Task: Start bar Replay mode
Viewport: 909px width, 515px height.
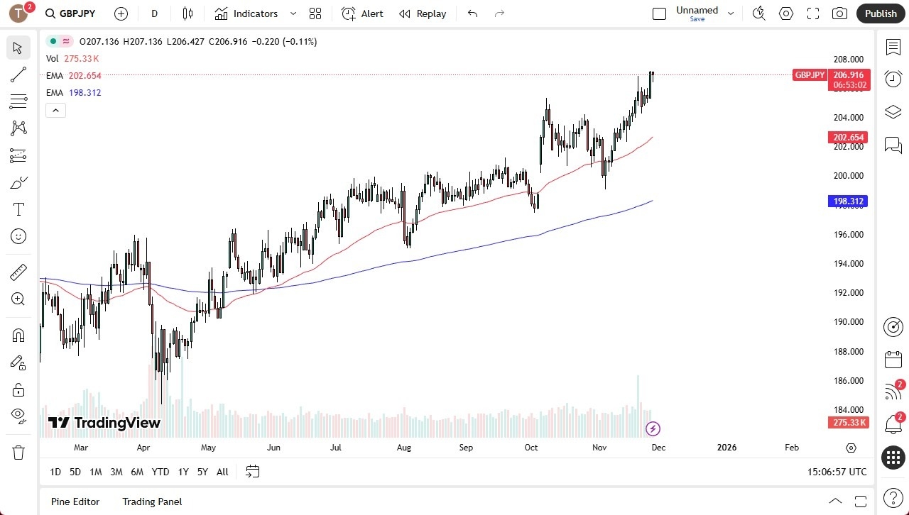Action: coord(423,13)
